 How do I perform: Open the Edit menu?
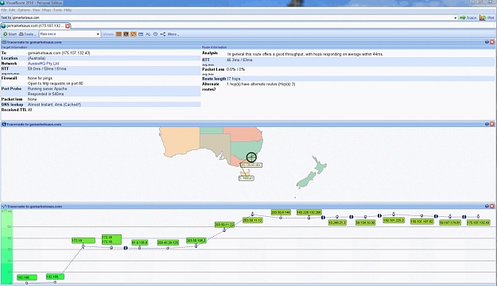click(12, 10)
